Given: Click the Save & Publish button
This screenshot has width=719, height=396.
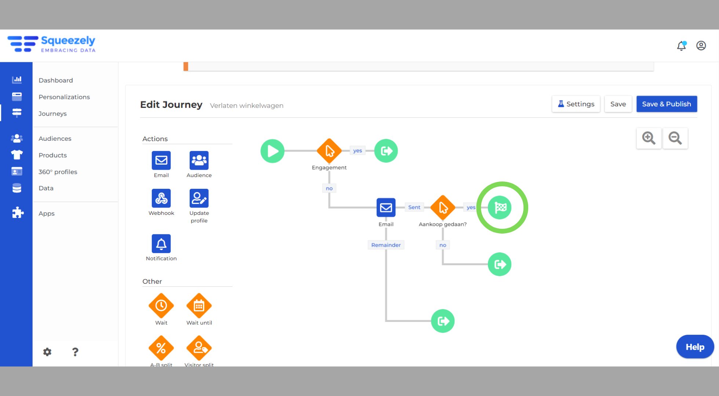Looking at the screenshot, I should coord(667,104).
